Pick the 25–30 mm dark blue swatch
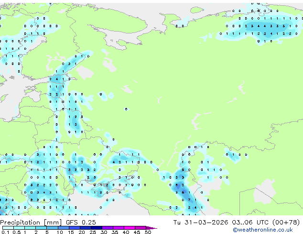 coord(97,228)
